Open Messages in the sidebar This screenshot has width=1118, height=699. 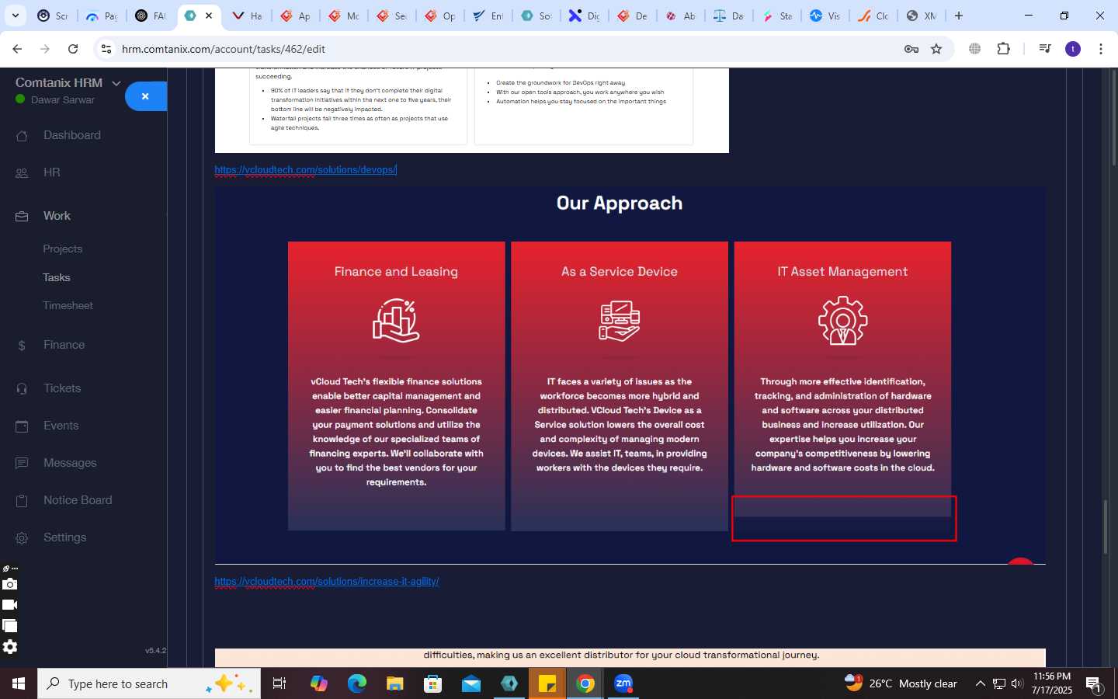pos(70,463)
